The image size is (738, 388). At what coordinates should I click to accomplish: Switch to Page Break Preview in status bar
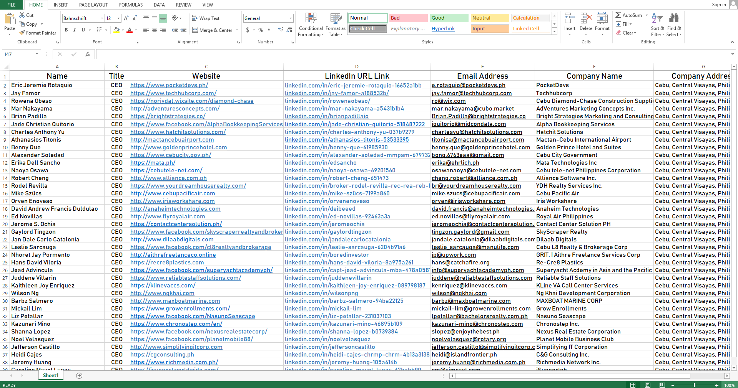(662, 385)
